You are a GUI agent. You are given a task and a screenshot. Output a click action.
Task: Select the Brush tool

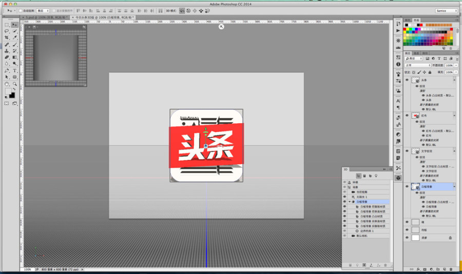(14, 45)
